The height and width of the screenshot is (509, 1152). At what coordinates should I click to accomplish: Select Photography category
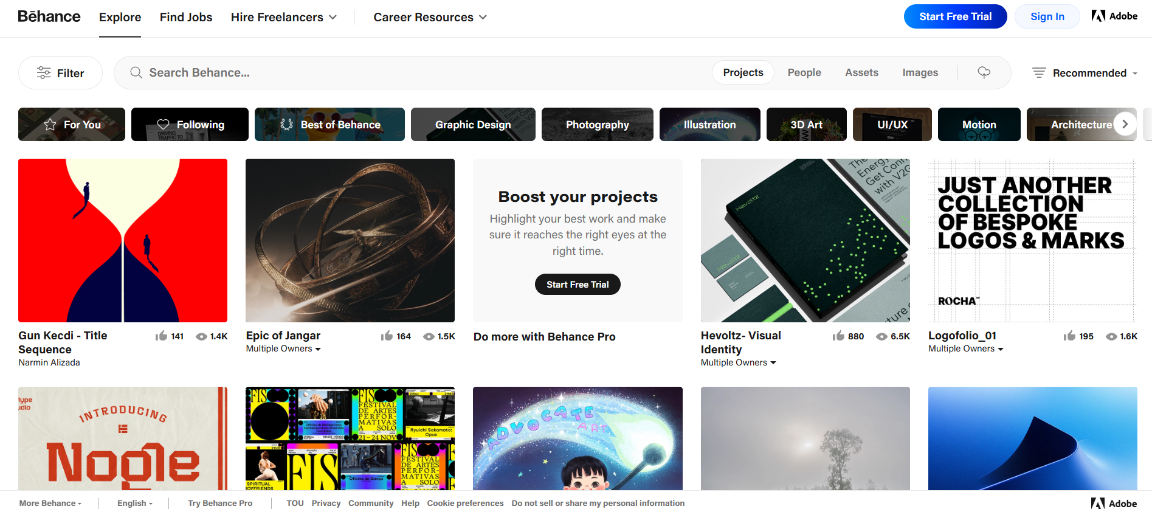tap(597, 125)
